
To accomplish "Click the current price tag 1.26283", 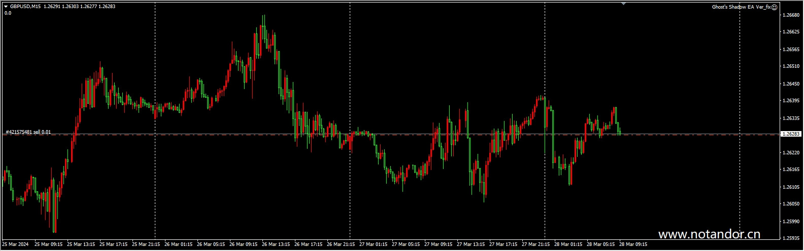I will pyautogui.click(x=790, y=134).
